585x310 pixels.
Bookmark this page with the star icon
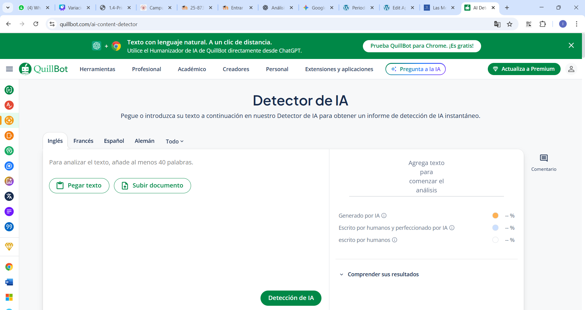(x=509, y=24)
